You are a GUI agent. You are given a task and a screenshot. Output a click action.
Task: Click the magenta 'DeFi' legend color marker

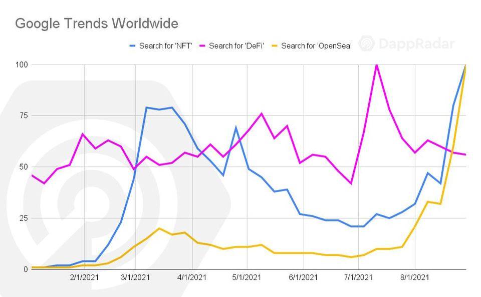coord(202,46)
